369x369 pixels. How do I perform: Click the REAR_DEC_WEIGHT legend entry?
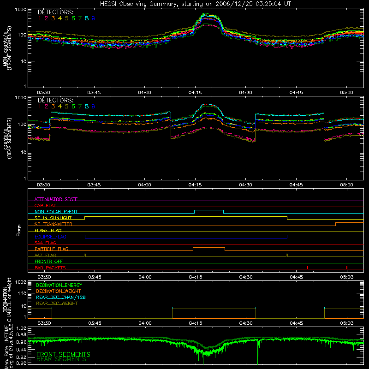57,304
